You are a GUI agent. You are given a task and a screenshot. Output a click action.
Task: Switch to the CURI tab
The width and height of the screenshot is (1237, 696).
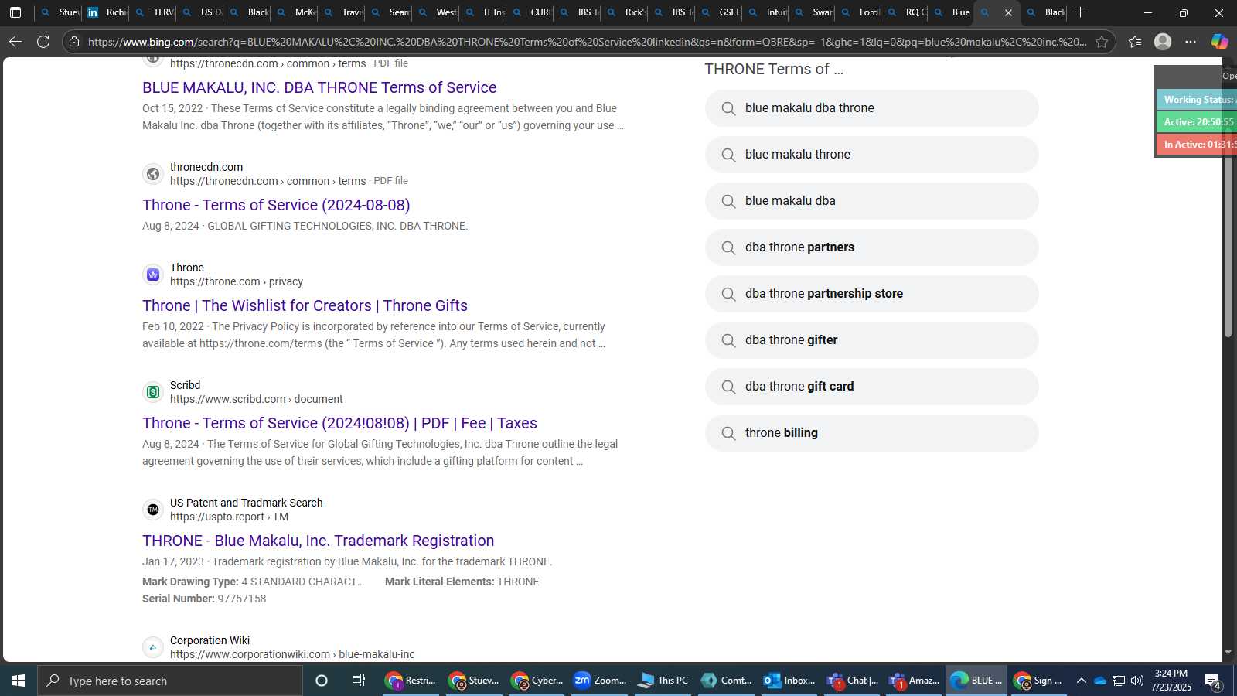(x=530, y=12)
